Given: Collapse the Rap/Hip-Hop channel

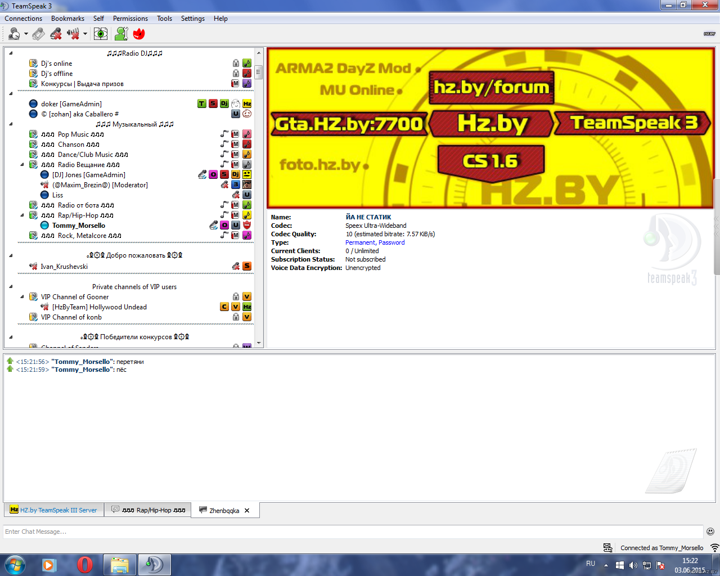Looking at the screenshot, I should click(x=22, y=215).
